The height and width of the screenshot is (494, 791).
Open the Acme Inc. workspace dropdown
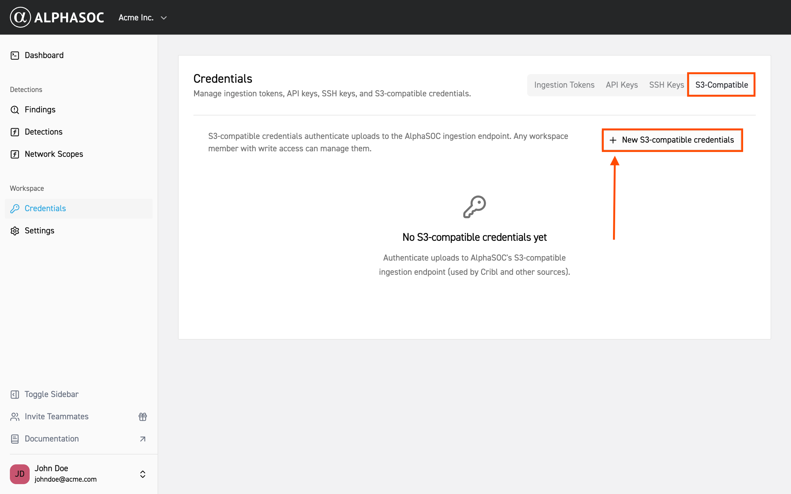coord(142,18)
